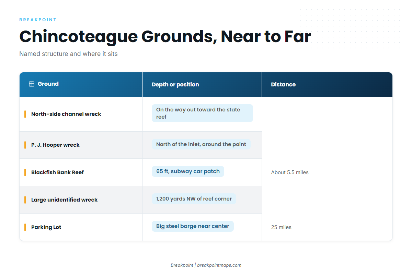412x277 pixels.
Task: Click the 'On the way out toward' tag
Action: (x=202, y=113)
